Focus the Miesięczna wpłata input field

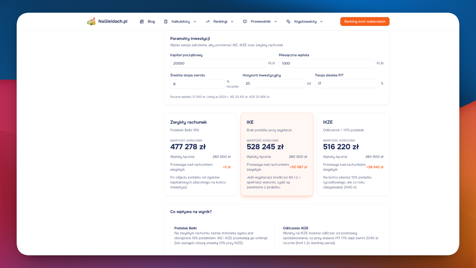[327, 63]
